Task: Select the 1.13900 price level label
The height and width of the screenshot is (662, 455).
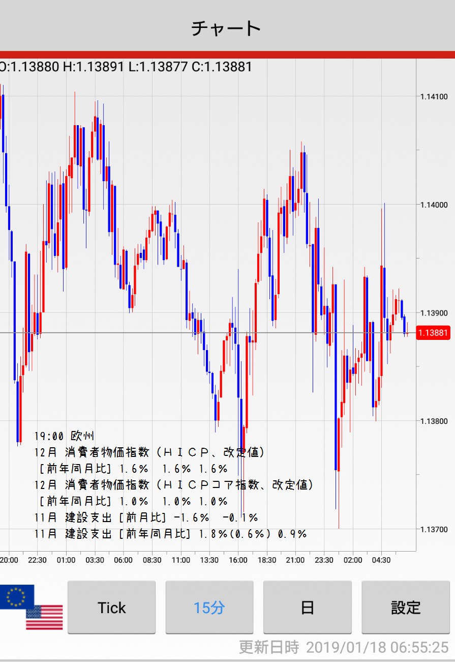Action: [434, 313]
